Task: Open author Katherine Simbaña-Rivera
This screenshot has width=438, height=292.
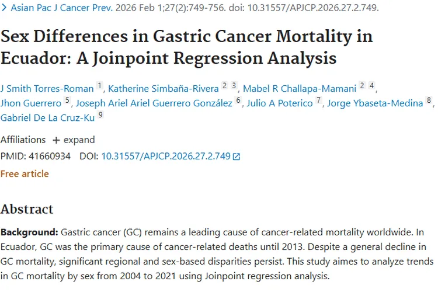Action: [x=163, y=89]
